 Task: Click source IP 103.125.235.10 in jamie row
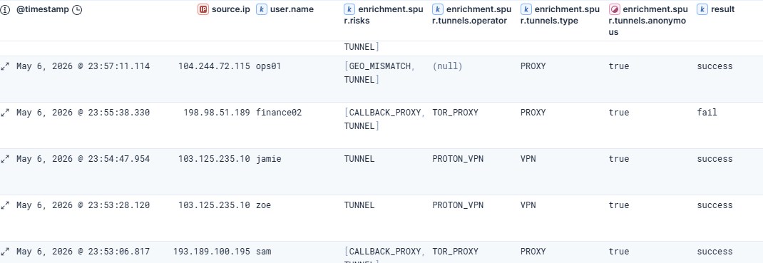tap(214, 159)
